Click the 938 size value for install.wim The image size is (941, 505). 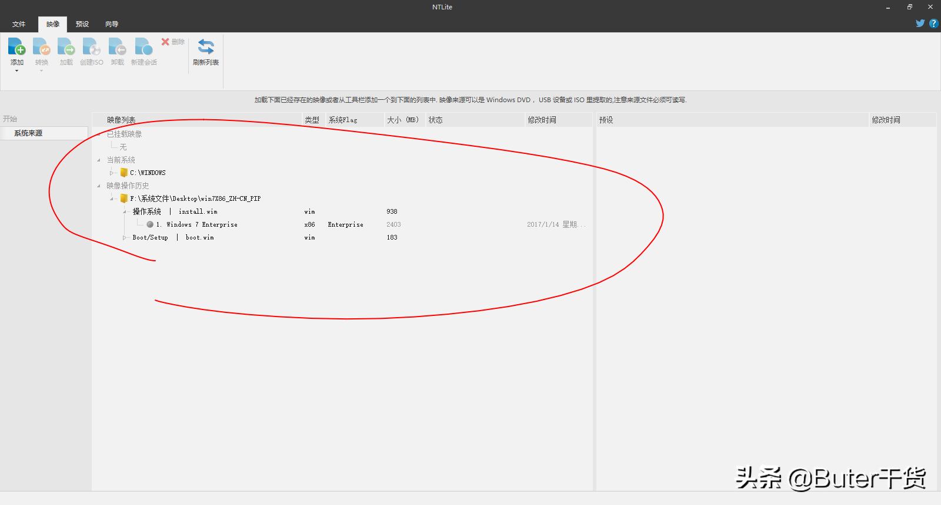pyautogui.click(x=392, y=211)
